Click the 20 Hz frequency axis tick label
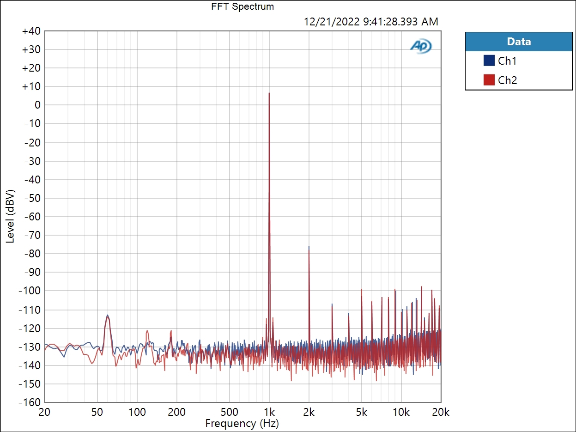 44,413
